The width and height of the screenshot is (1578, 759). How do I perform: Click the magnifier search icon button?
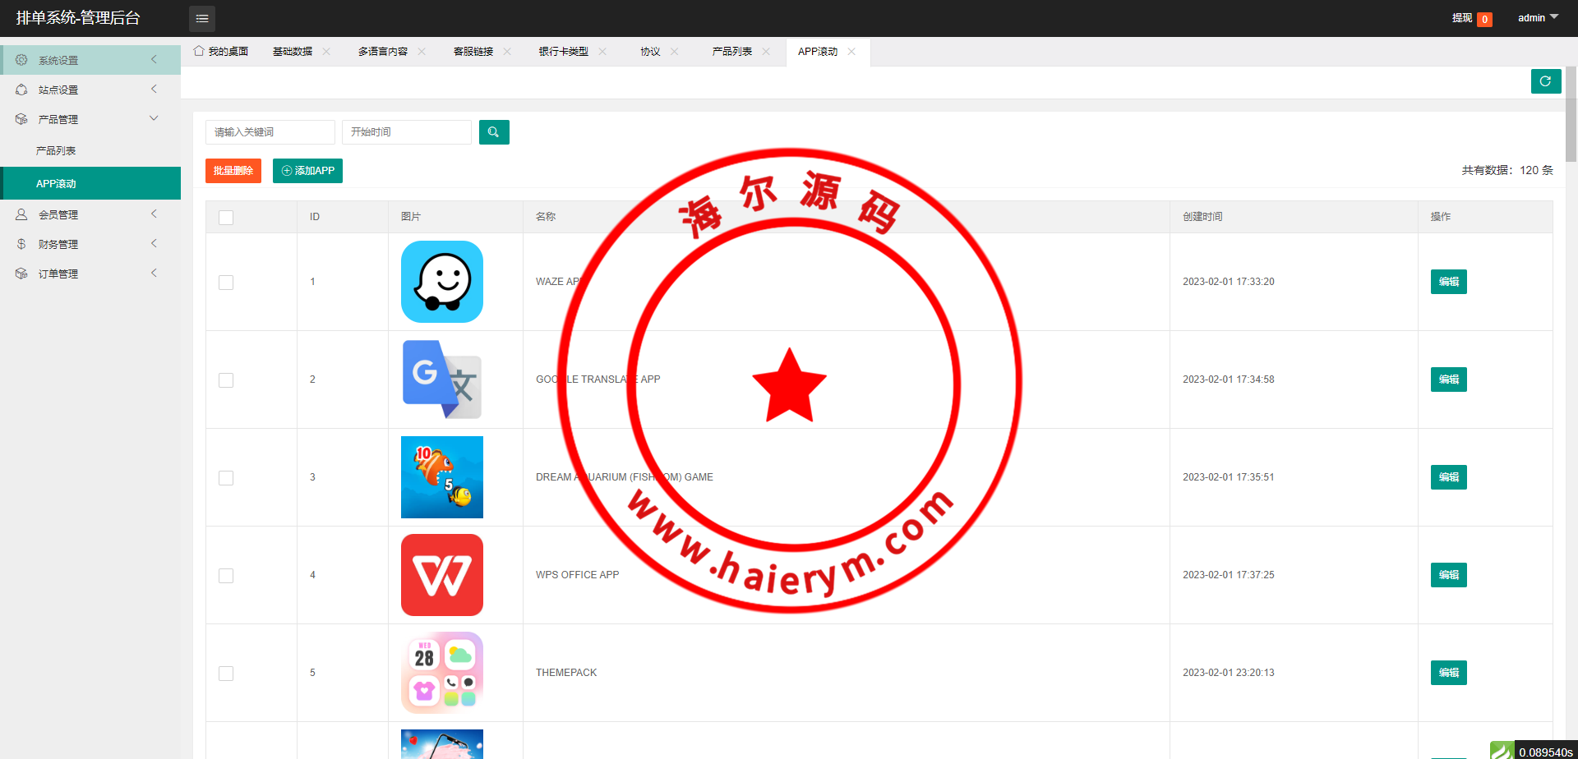pyautogui.click(x=494, y=132)
